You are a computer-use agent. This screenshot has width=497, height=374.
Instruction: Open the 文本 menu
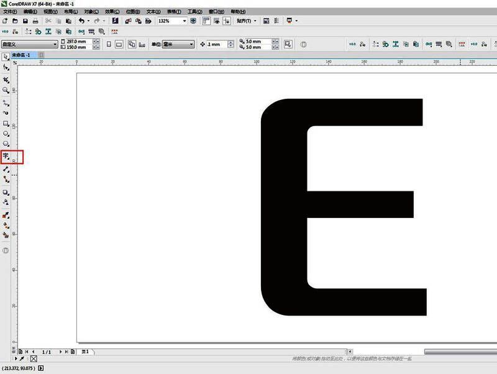[x=153, y=12]
